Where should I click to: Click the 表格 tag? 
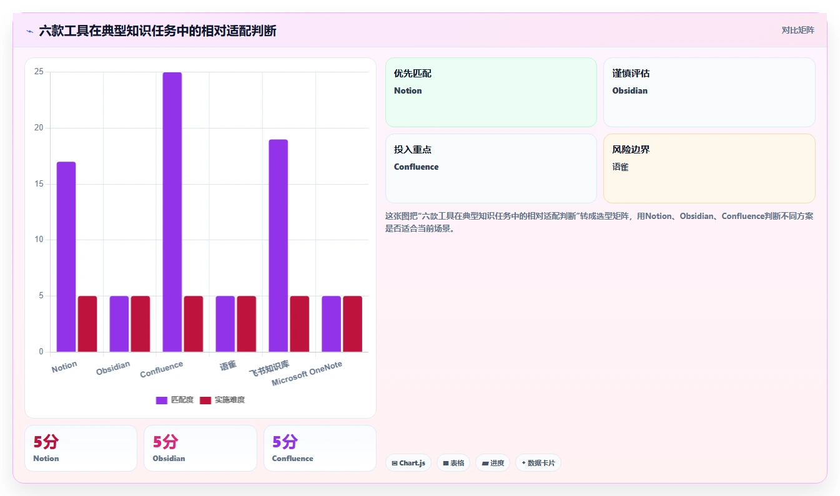453,463
